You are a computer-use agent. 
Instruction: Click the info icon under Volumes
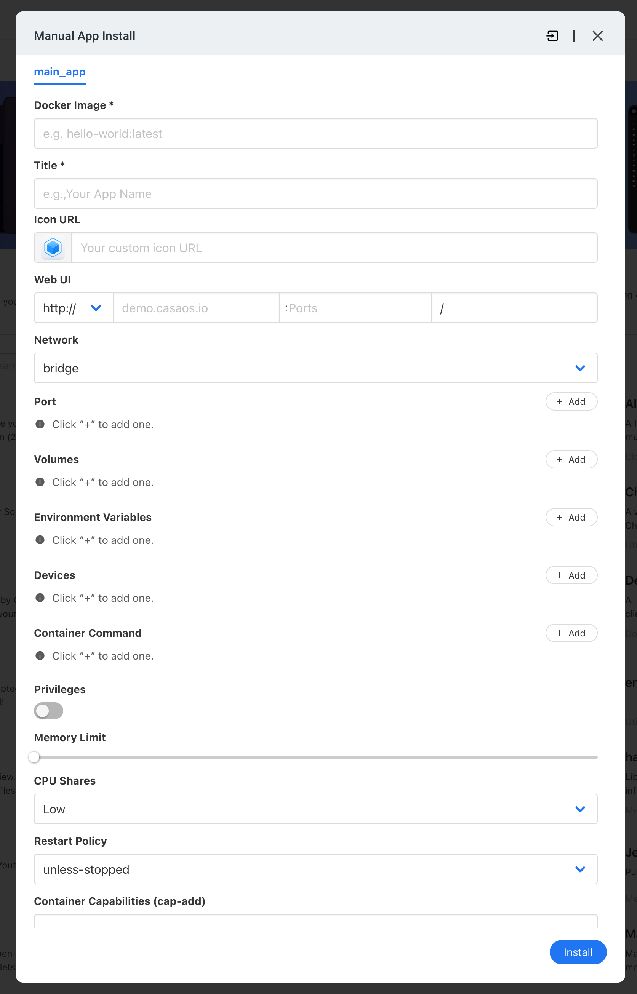click(x=40, y=482)
